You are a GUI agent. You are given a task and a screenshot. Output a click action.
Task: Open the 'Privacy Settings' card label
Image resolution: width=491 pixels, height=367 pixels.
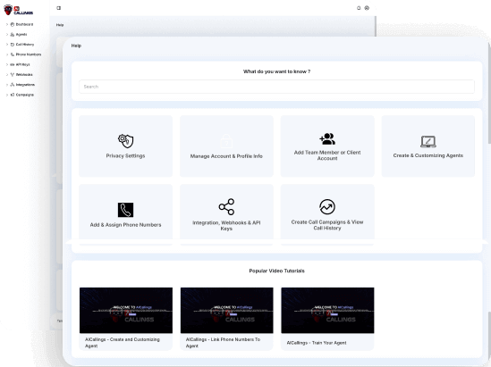click(125, 155)
